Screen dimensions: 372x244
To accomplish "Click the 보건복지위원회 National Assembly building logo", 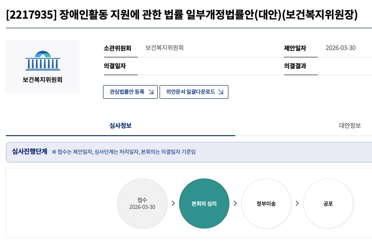I will coord(43,61).
